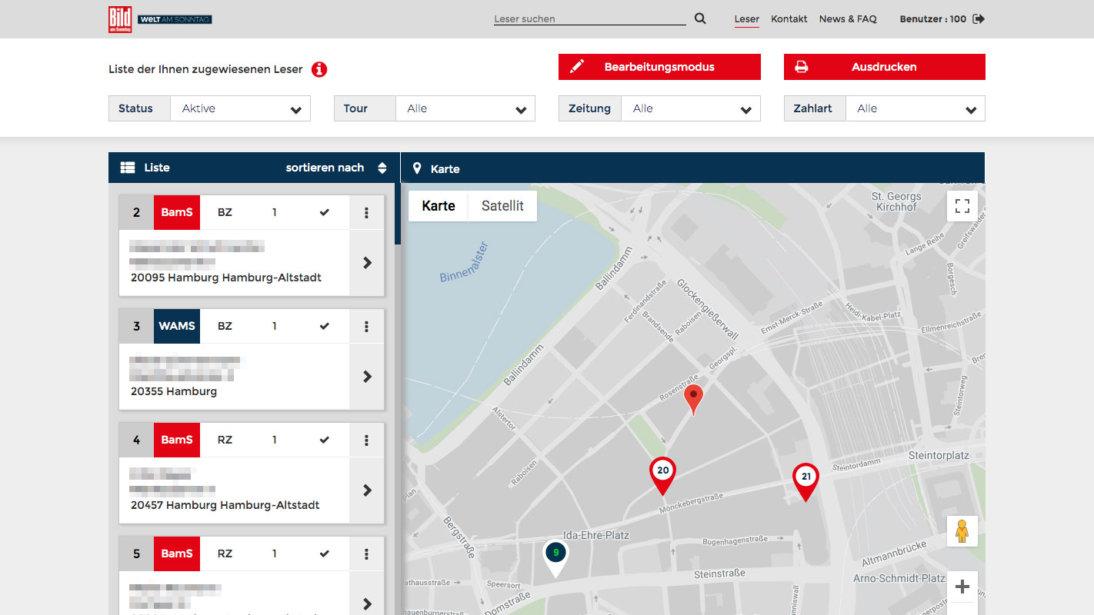Click the RZ label in reader 4 row
Image resolution: width=1094 pixels, height=615 pixels.
225,440
